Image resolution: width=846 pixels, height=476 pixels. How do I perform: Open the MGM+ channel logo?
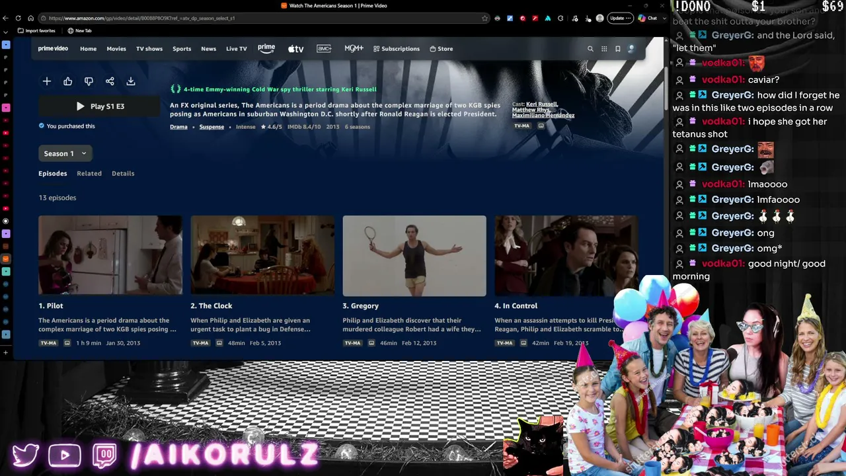(x=354, y=48)
